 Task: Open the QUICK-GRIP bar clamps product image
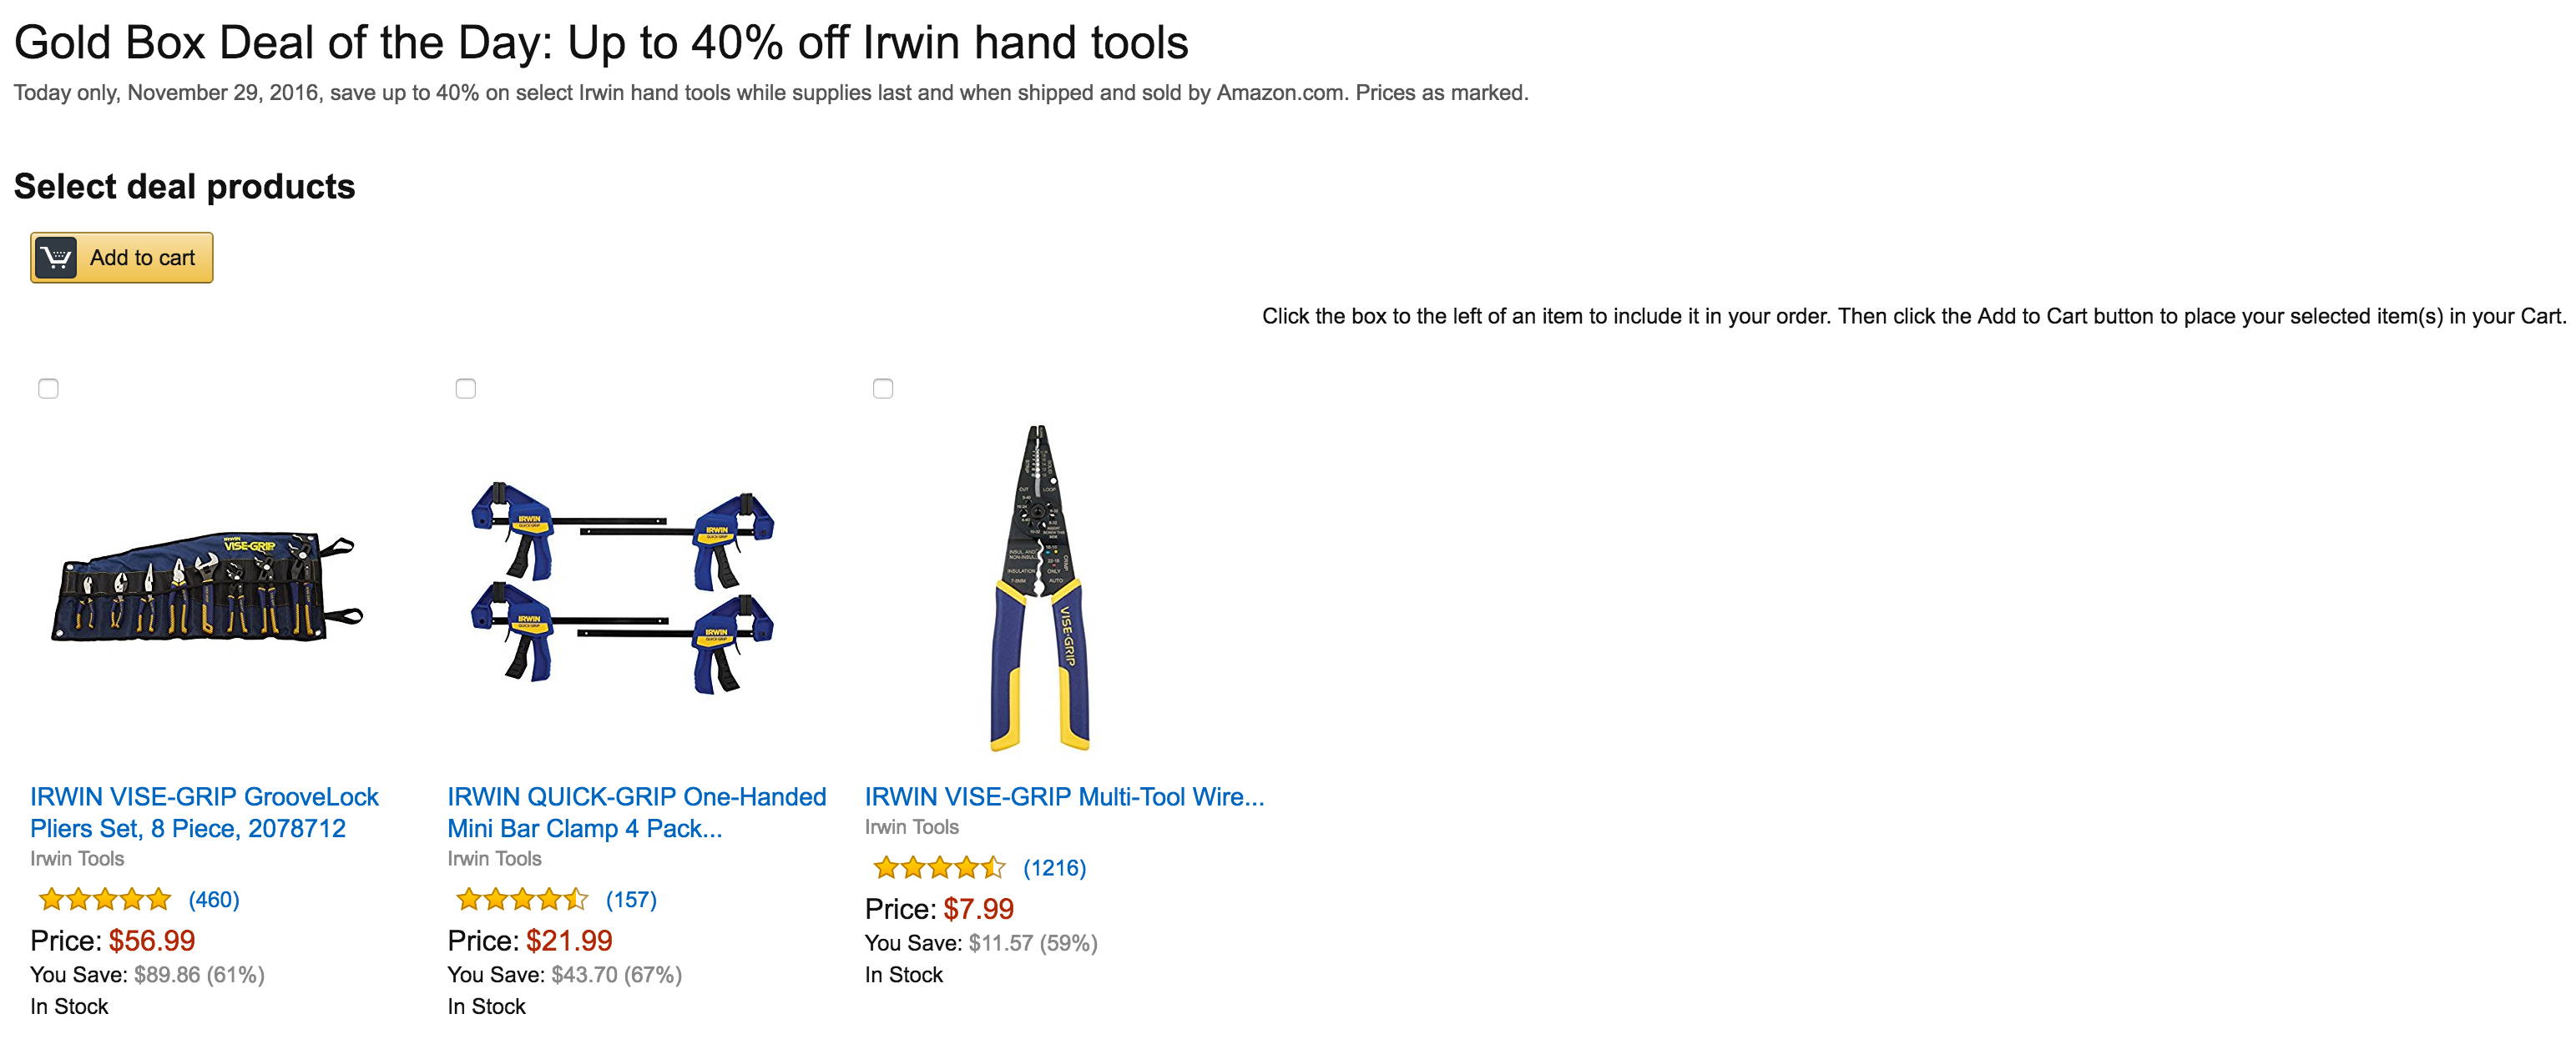(623, 587)
